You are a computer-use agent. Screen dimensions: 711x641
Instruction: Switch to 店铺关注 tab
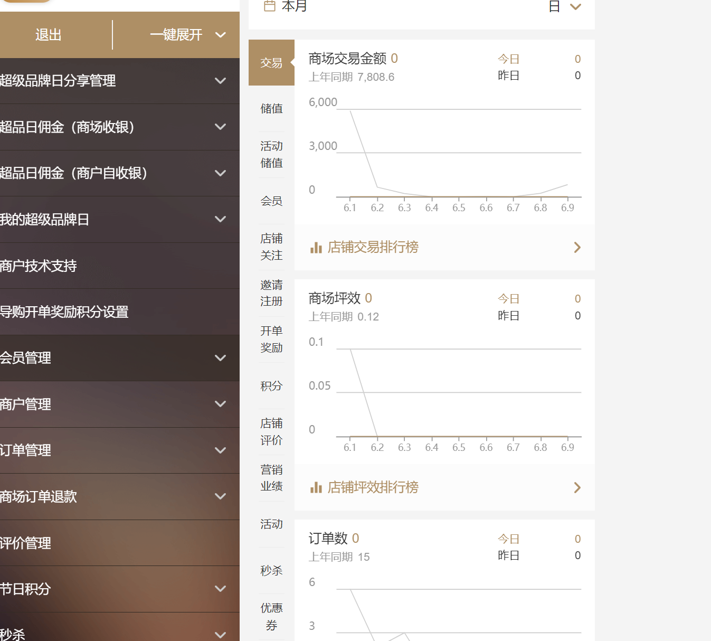(271, 247)
